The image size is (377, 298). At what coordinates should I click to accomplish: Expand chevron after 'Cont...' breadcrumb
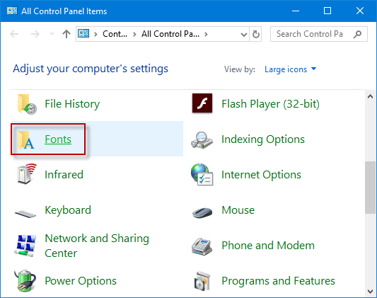pos(134,35)
